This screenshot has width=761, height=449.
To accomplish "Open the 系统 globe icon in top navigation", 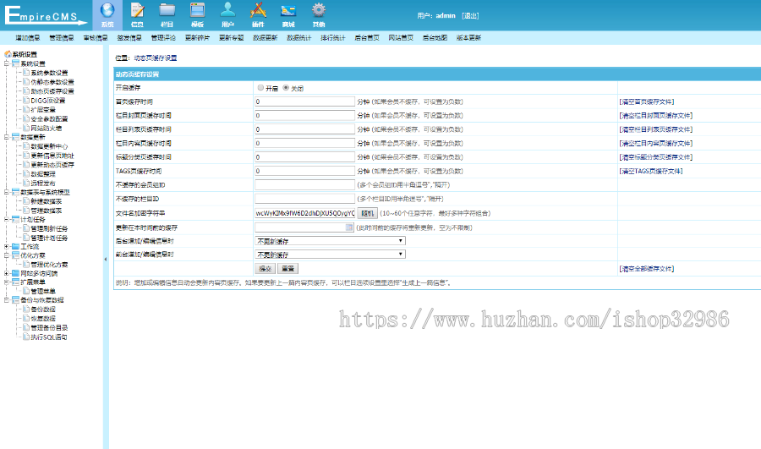I will pyautogui.click(x=107, y=11).
